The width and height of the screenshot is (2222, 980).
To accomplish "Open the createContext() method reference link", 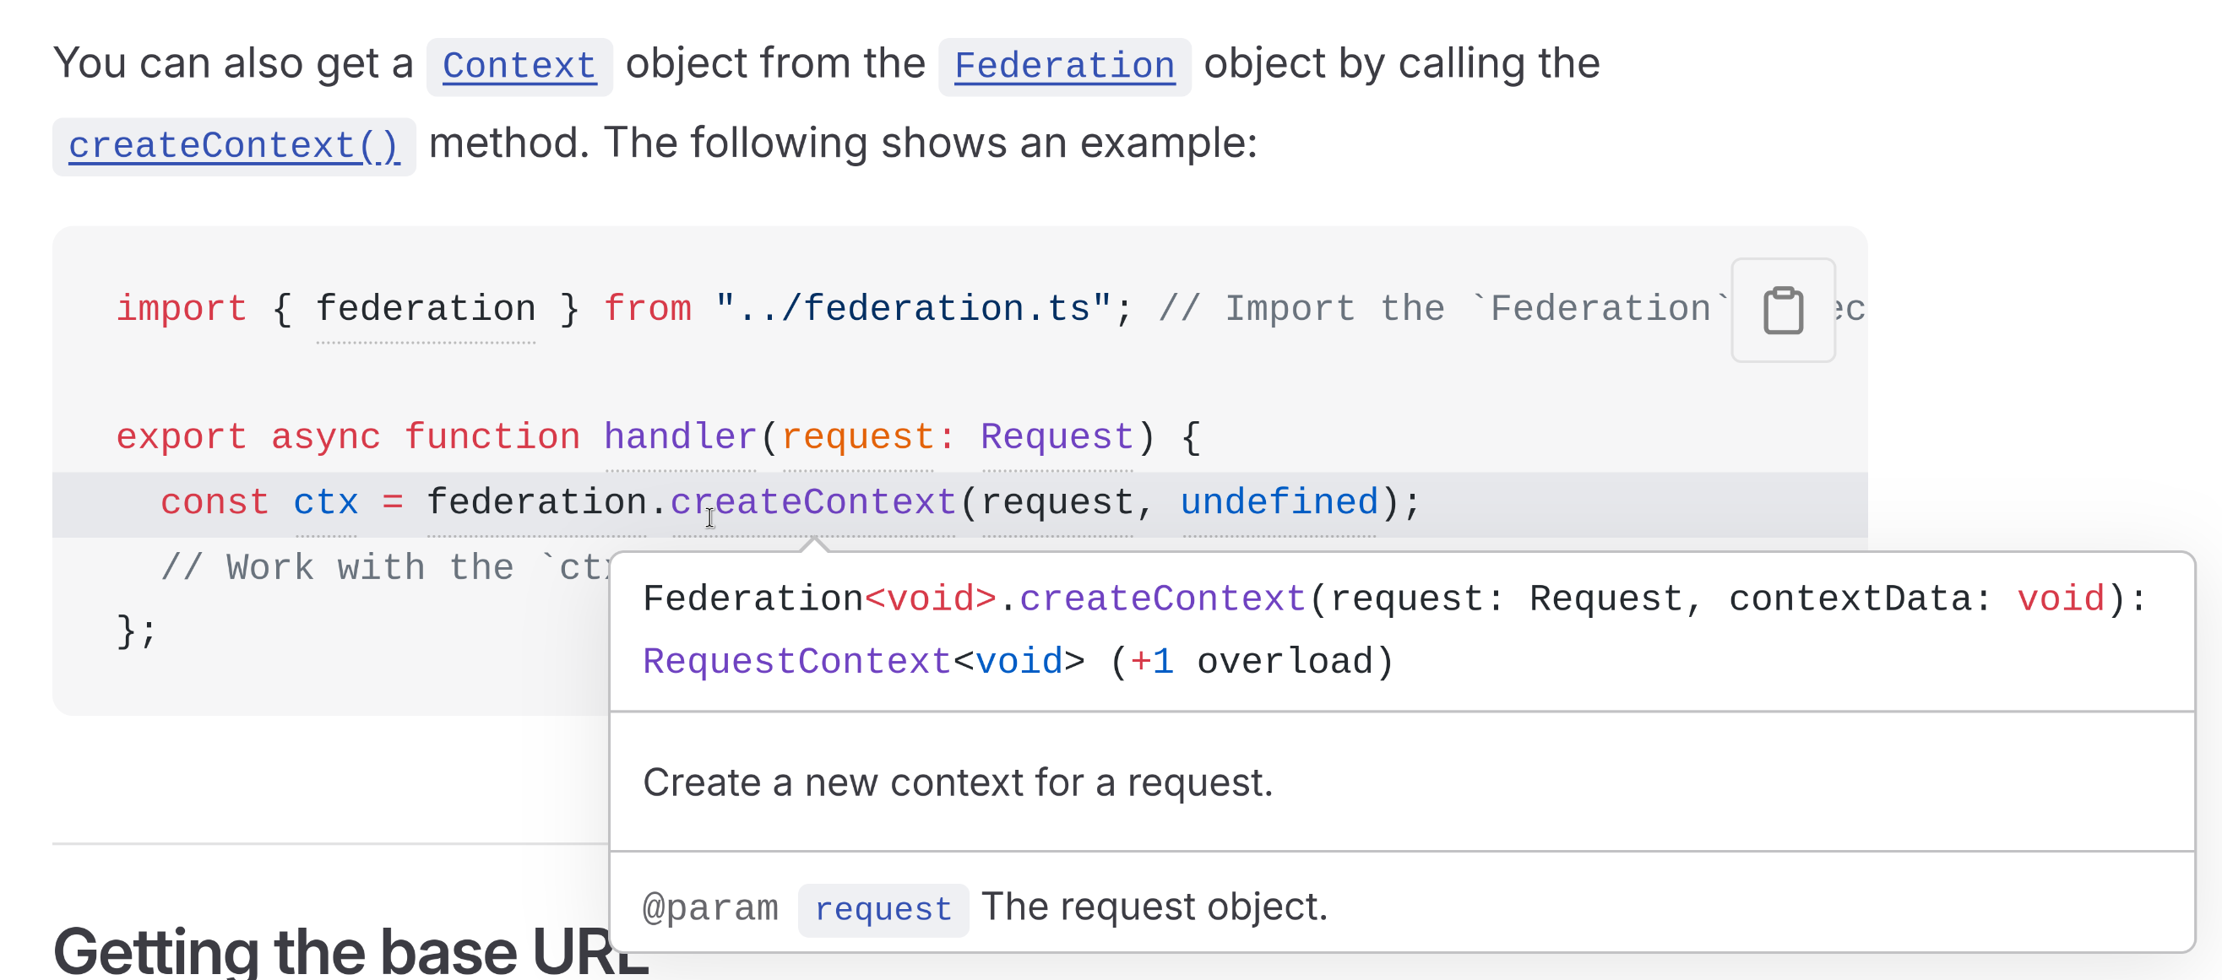I will 234,146.
